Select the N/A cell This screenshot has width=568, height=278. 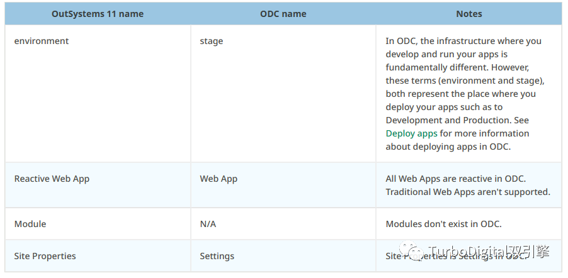tap(208, 224)
